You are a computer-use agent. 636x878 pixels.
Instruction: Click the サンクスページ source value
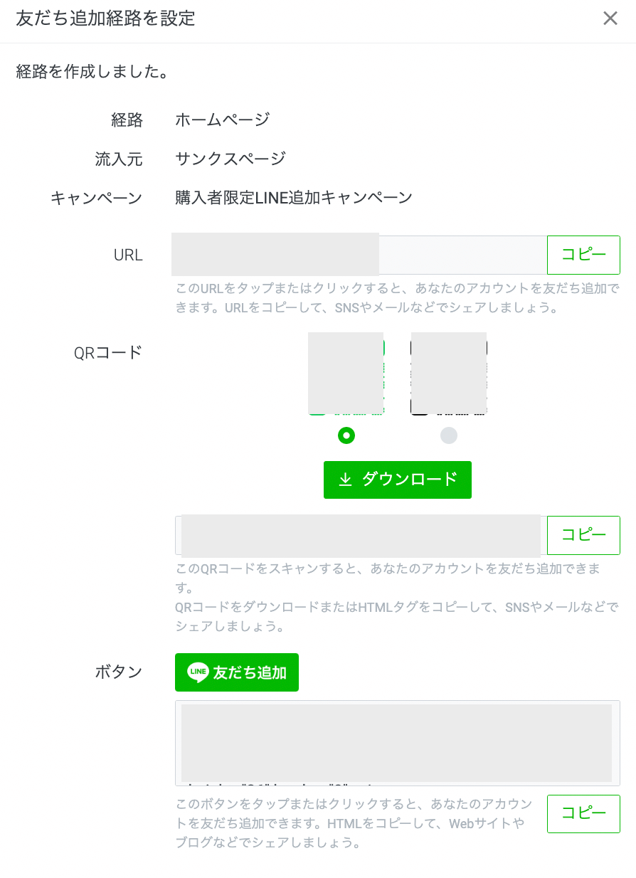230,159
